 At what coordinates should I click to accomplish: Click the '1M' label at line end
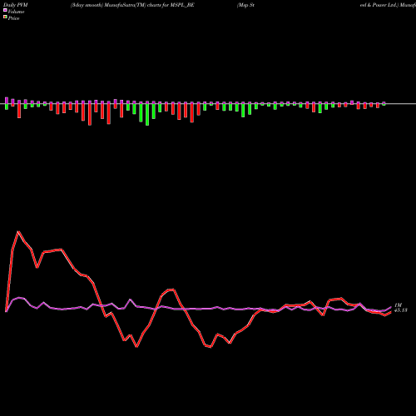tap(398, 305)
